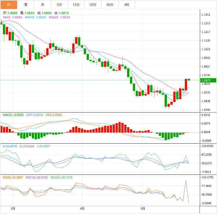The width and height of the screenshot is (218, 214).
Task: Click the RSI(12): 42.0102 label
Action: tap(37, 177)
